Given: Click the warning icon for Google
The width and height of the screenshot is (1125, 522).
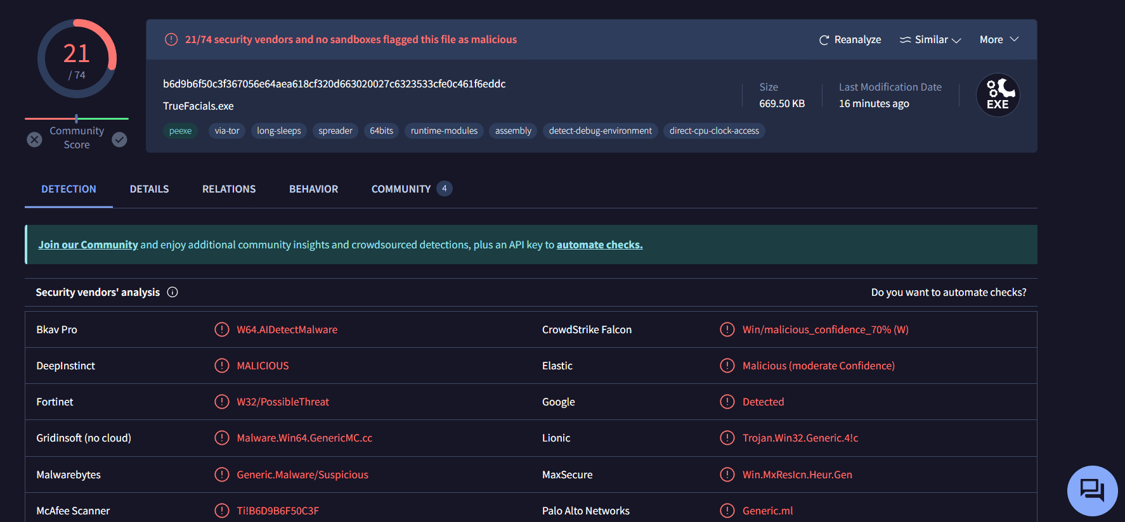Looking at the screenshot, I should (x=727, y=402).
